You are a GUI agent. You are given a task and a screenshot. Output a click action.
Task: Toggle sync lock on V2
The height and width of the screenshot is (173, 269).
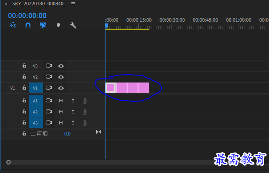pos(49,77)
